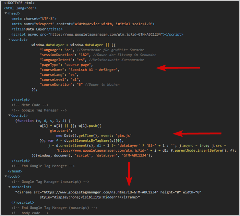This screenshot has height=216, width=240.
Task: Open the gtm.js?id=GTM-ABC1234 script source link
Action: click(x=106, y=35)
